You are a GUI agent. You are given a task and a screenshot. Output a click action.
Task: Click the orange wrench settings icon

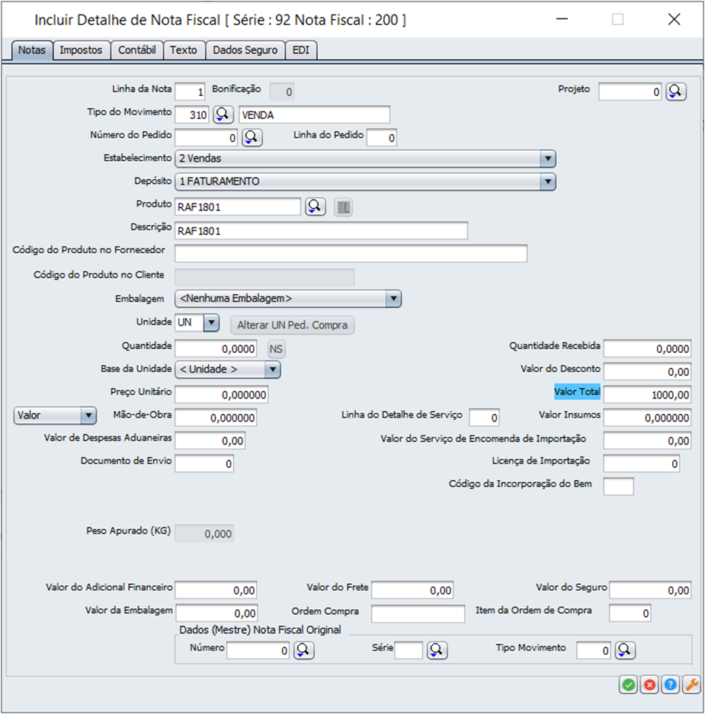click(691, 685)
